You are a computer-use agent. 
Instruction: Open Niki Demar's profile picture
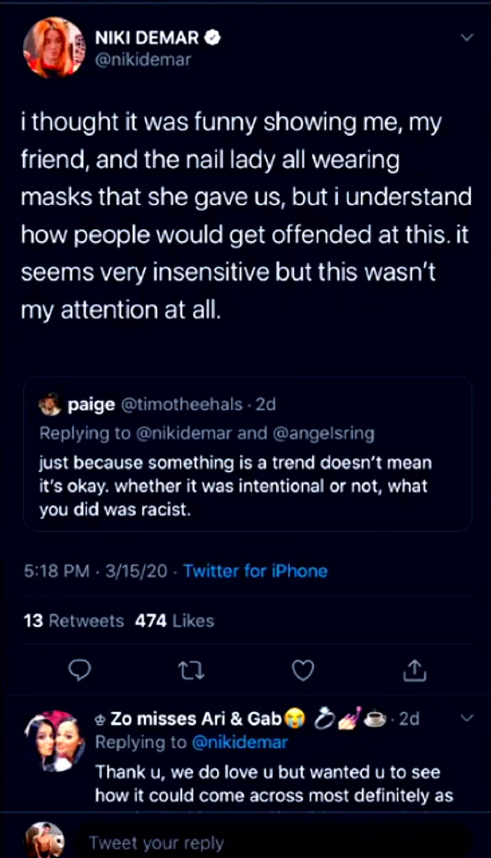pyautogui.click(x=54, y=47)
